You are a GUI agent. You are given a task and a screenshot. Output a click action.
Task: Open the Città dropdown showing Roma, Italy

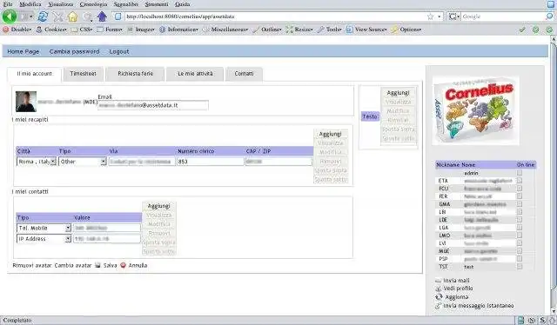(37, 162)
